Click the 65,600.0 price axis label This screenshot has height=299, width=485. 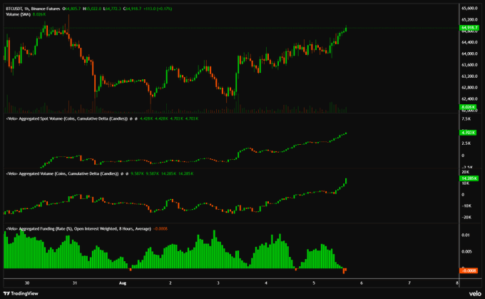click(469, 8)
